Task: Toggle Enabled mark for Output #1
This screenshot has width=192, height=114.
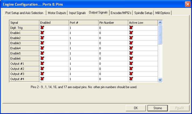Action: (42, 64)
